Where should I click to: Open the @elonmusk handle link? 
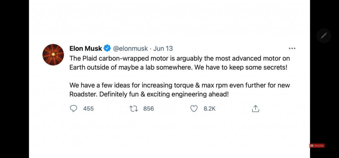coord(131,48)
